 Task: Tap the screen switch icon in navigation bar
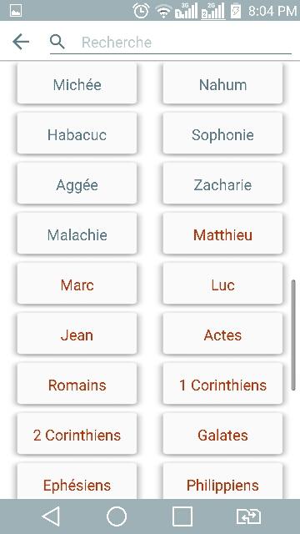(248, 516)
